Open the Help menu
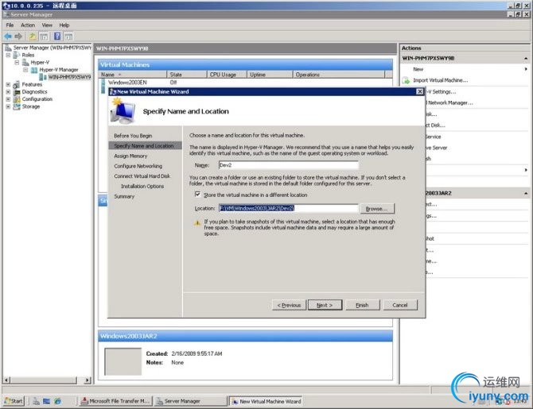The width and height of the screenshot is (533, 409). 64,25
